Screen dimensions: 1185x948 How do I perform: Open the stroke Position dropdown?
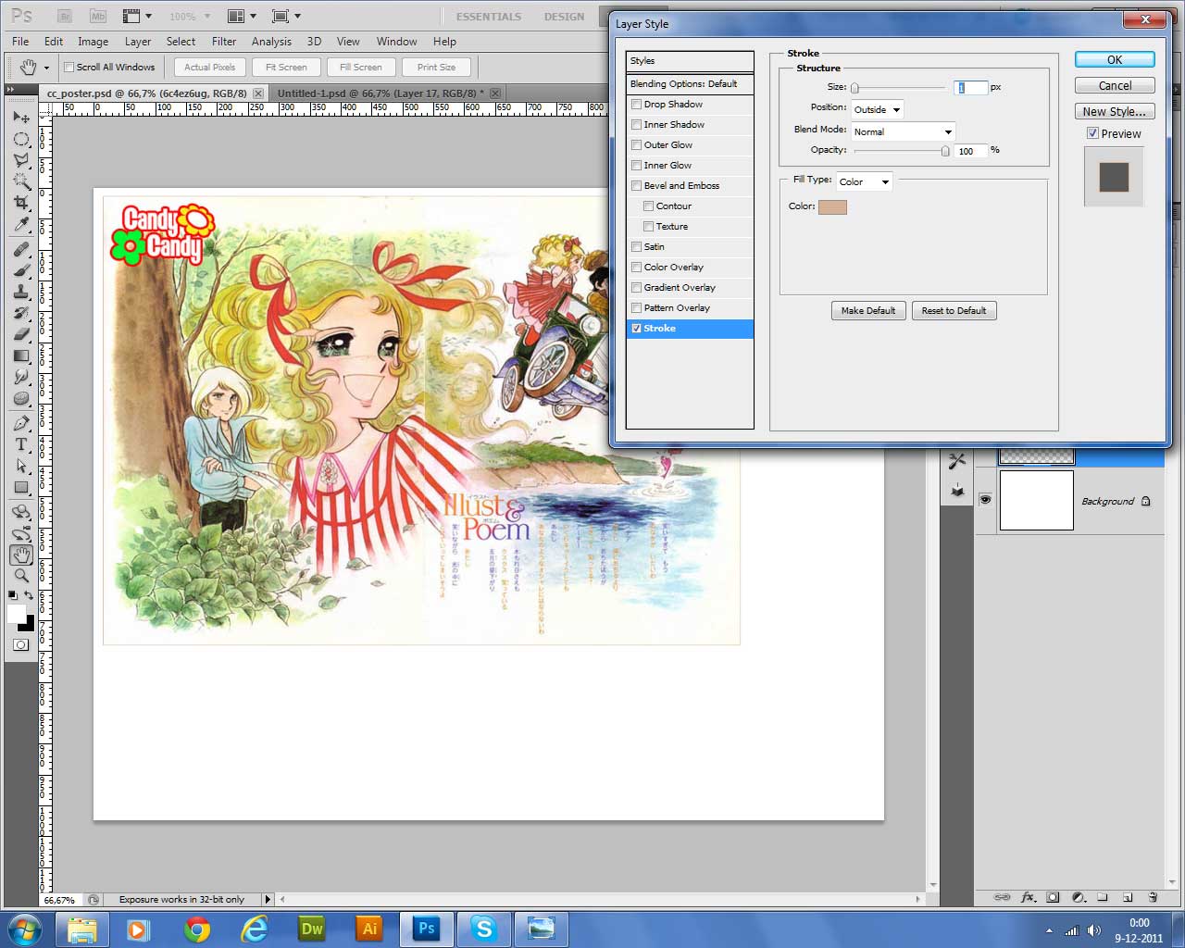(877, 109)
